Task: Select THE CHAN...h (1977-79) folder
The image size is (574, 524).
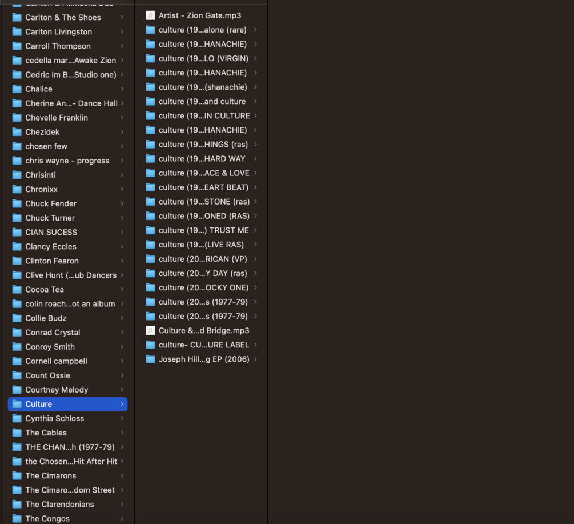Action: [x=68, y=447]
